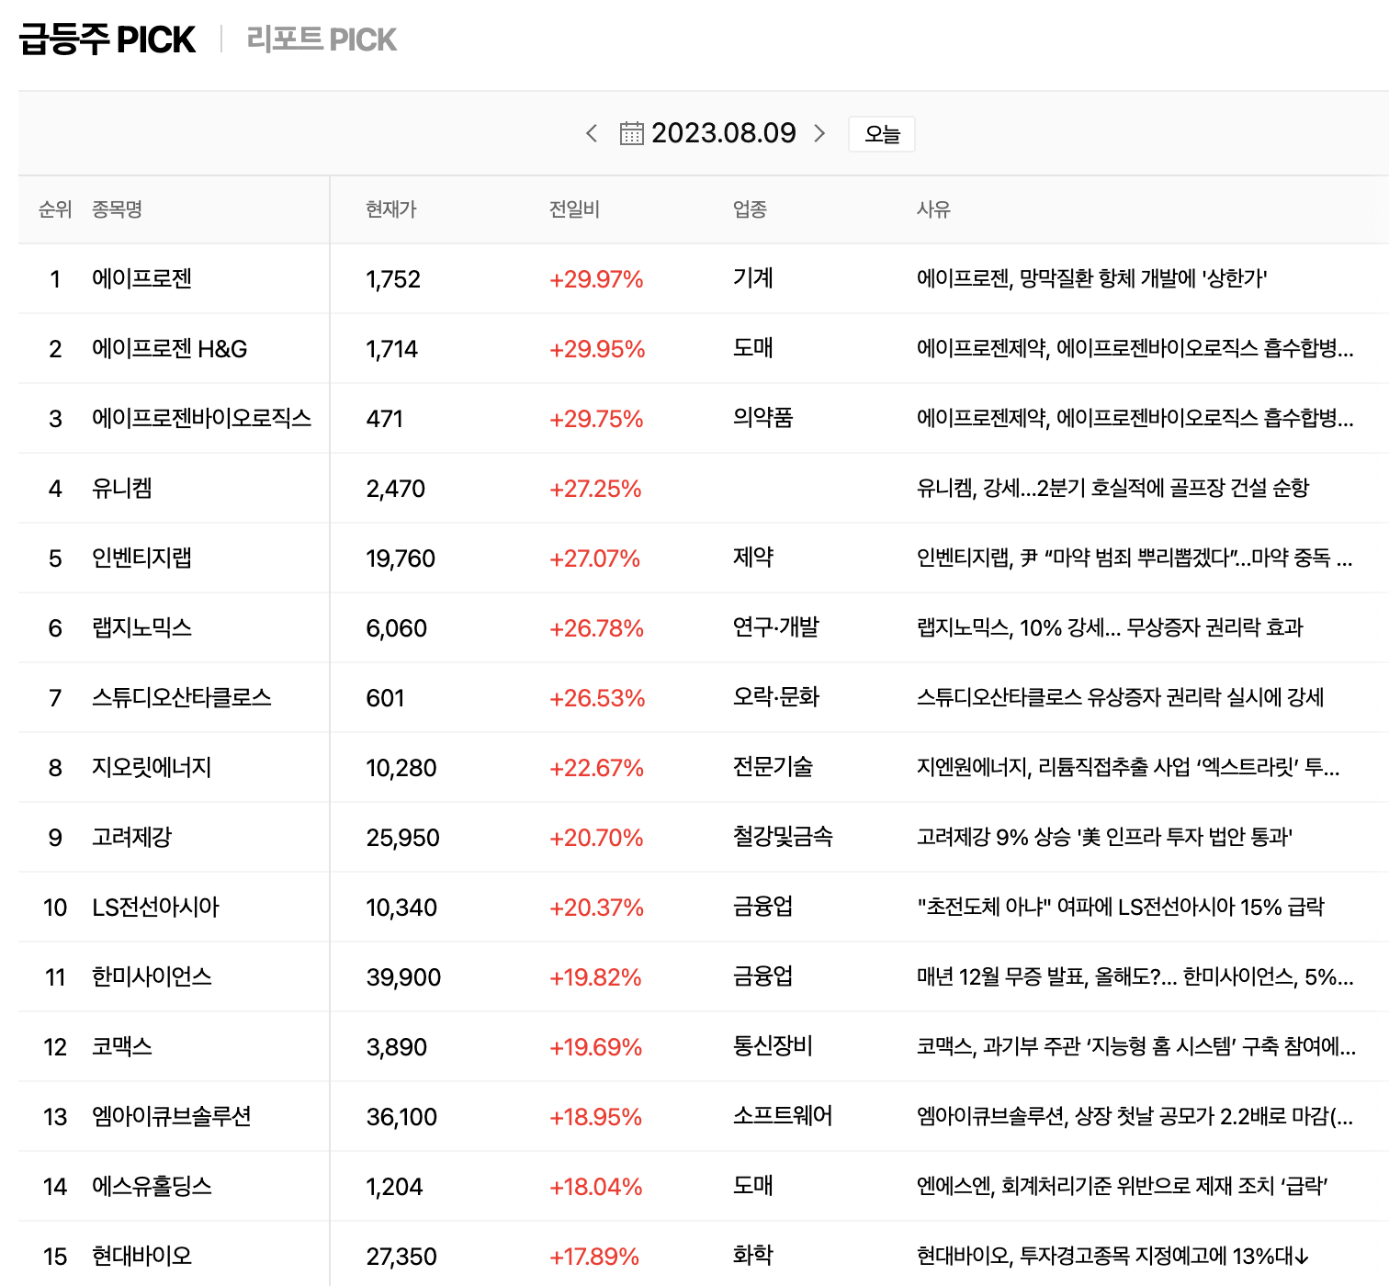Open 고려제강 9% 상승 news headline
This screenshot has width=1389, height=1286.
point(1104,837)
